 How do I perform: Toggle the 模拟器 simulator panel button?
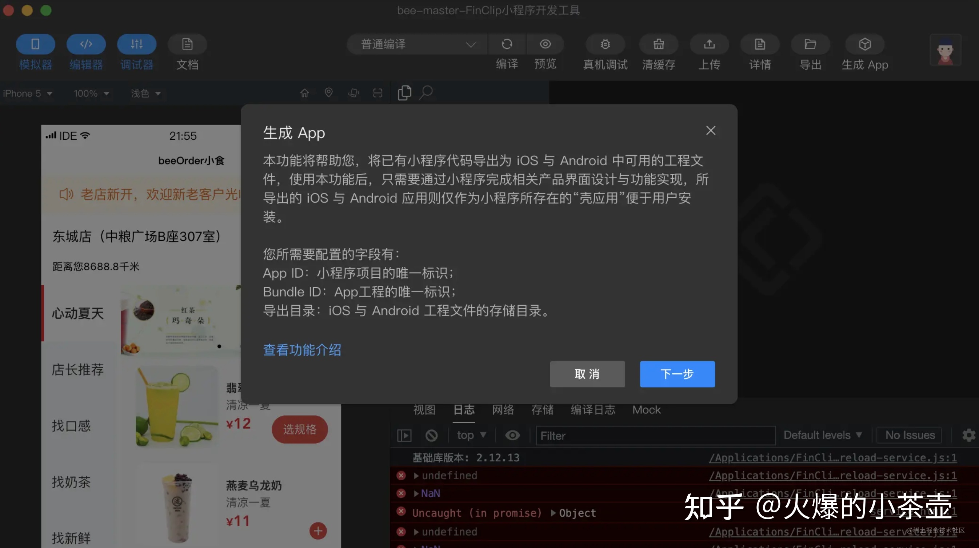coord(35,44)
